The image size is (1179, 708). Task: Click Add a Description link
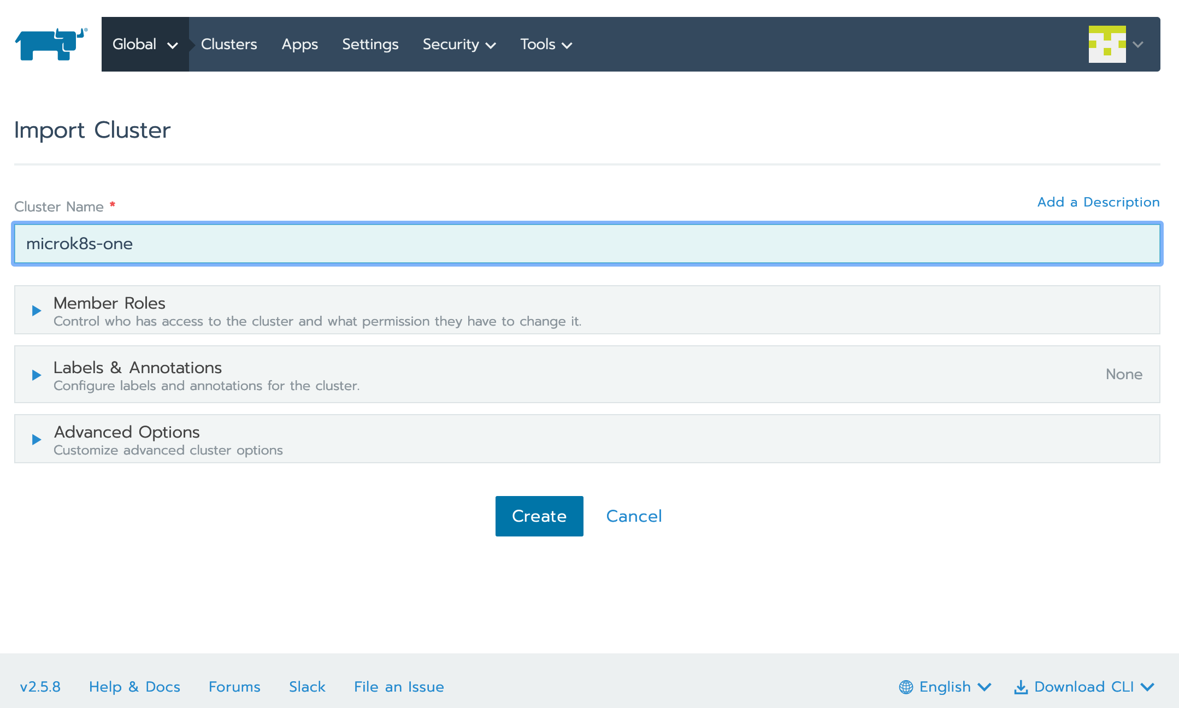pyautogui.click(x=1098, y=202)
